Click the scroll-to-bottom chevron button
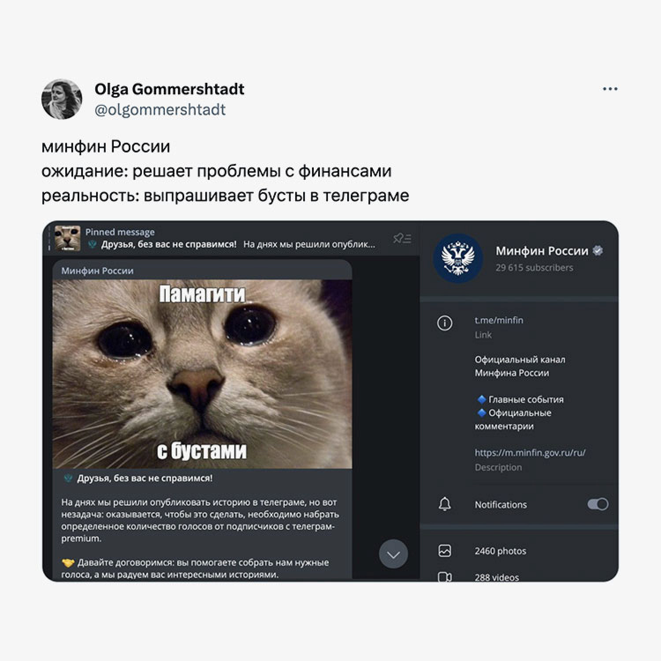661x661 pixels. (393, 554)
